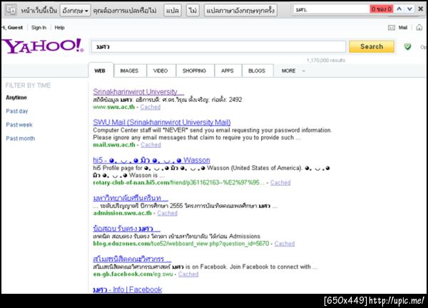Open Cached link for admission.swu.ac.th

pyautogui.click(x=168, y=213)
